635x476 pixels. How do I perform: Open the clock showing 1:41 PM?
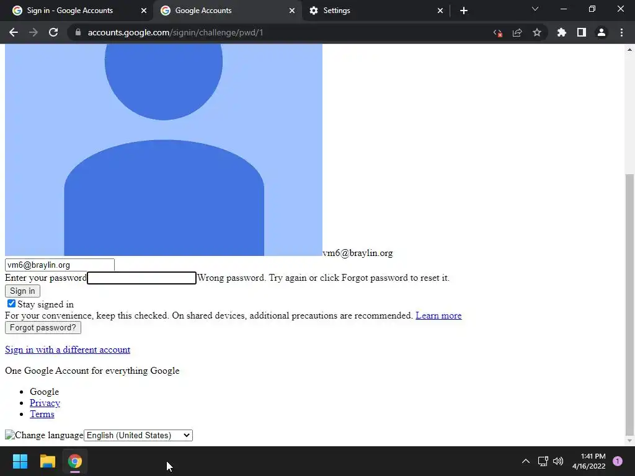click(x=589, y=461)
